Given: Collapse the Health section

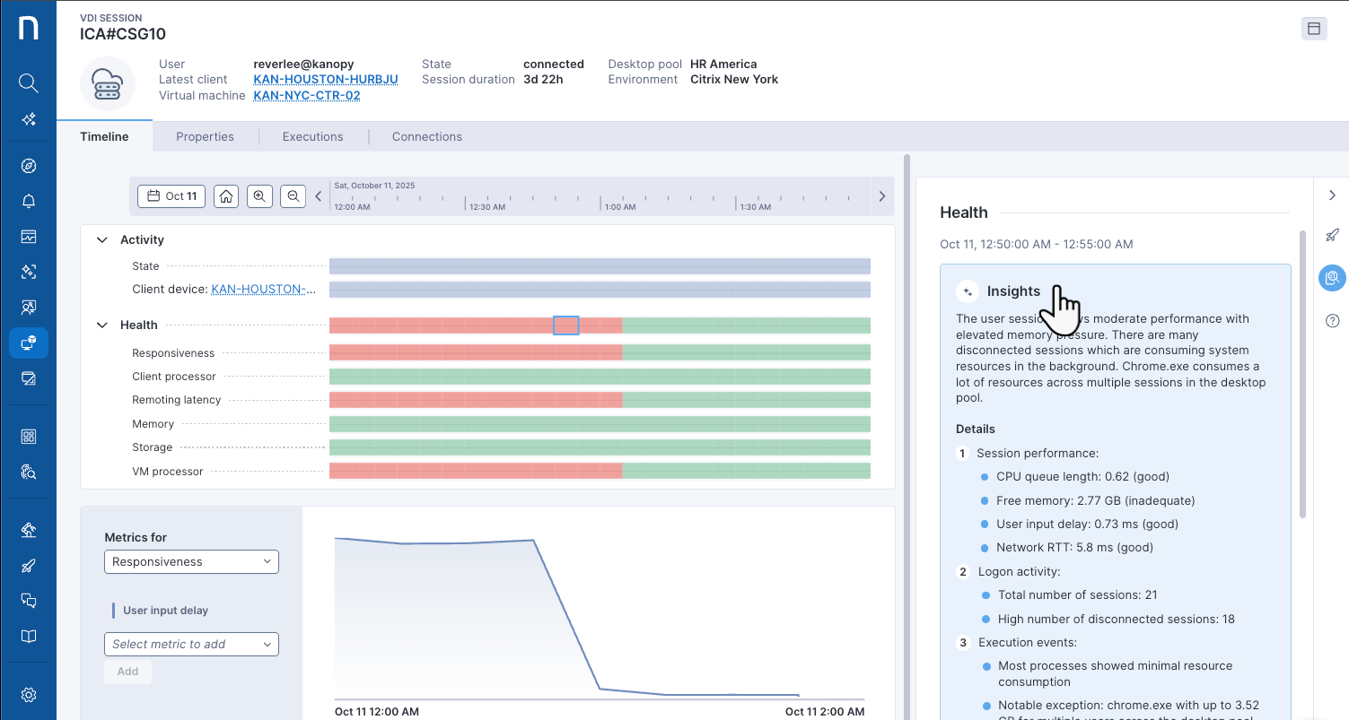Looking at the screenshot, I should click(101, 325).
